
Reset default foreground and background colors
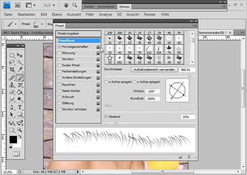[x=10, y=147]
